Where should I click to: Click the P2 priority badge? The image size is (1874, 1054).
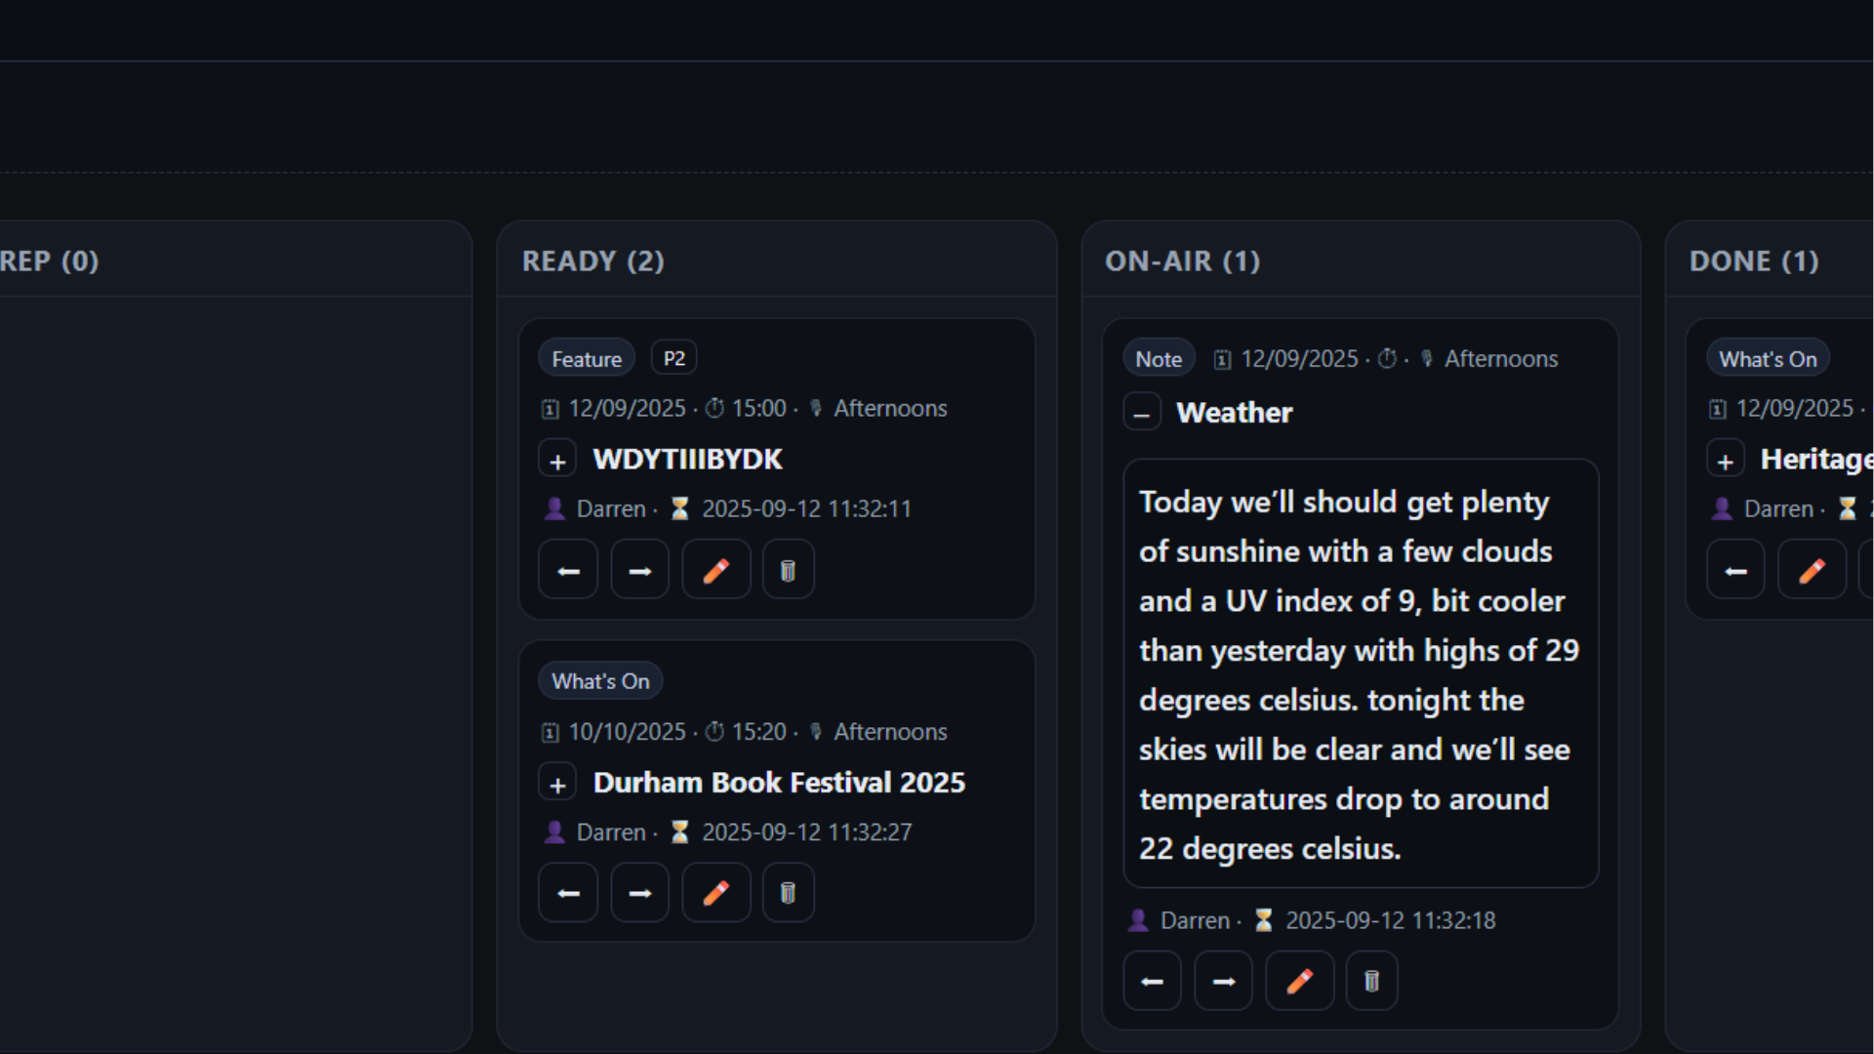tap(672, 357)
